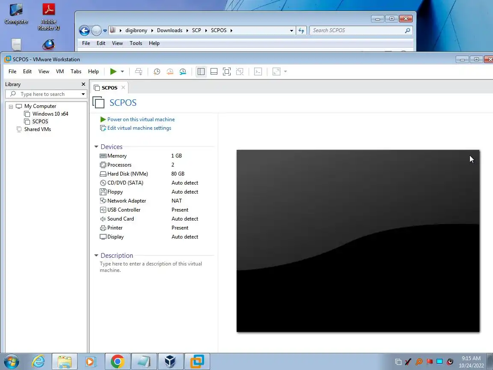Image resolution: width=493 pixels, height=370 pixels.
Task: Toggle the thumbnail bar view icon
Action: click(x=214, y=72)
